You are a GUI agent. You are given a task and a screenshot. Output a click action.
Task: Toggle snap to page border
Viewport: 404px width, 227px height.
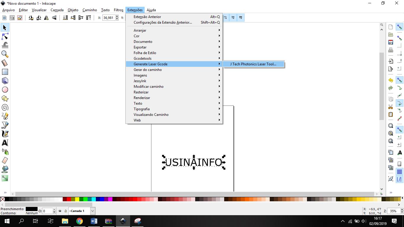coord(400,164)
